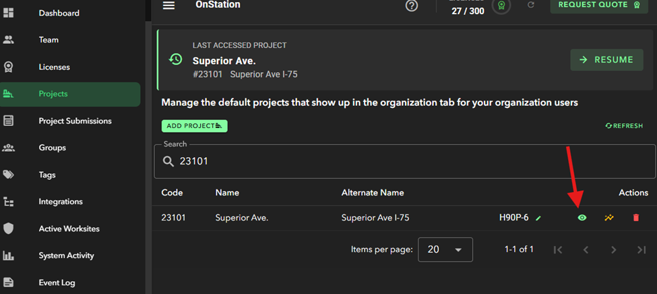Image resolution: width=657 pixels, height=294 pixels.
Task: Open the hamburger menu next to OnStation
Action: [168, 5]
